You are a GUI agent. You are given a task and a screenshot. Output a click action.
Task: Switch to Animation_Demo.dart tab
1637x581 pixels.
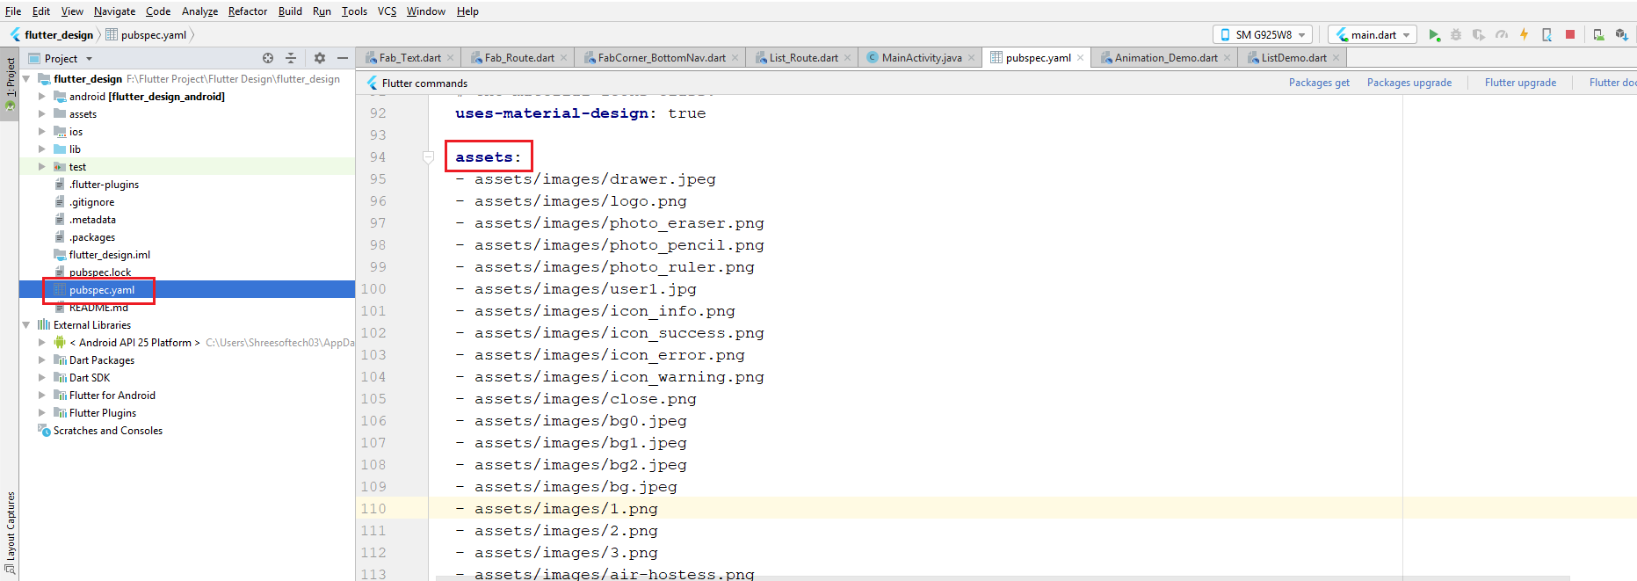pos(1166,58)
